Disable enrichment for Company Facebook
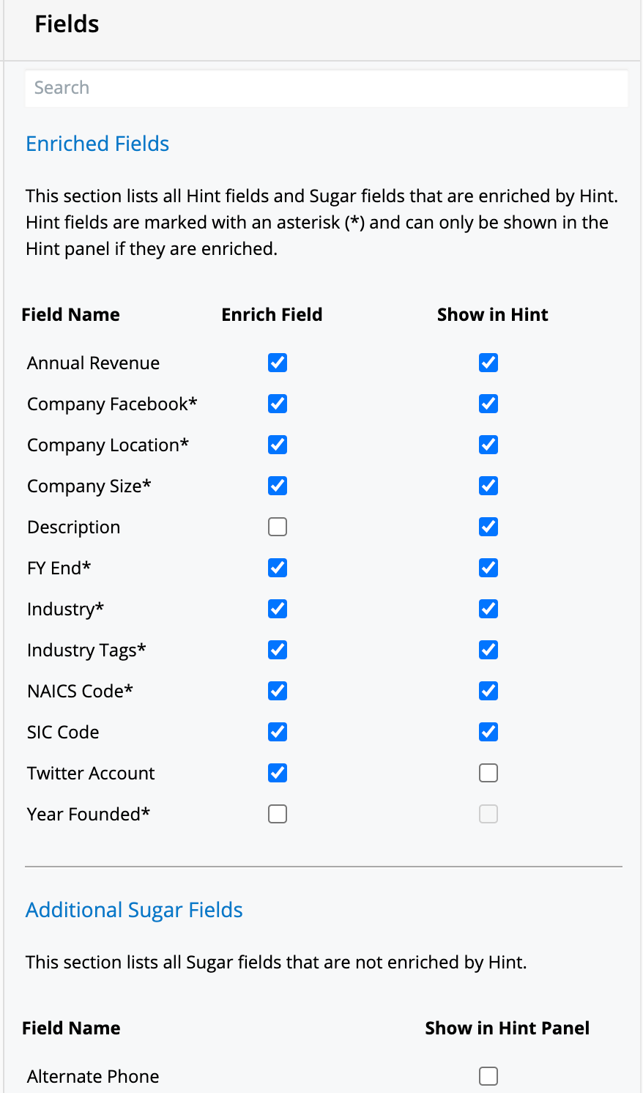The image size is (643, 1093). pos(278,404)
